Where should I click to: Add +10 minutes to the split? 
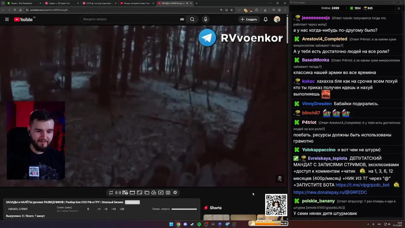(114, 209)
